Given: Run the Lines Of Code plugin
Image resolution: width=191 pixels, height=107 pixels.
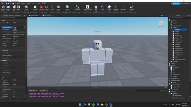Looking at the screenshot, I should tap(58, 8).
